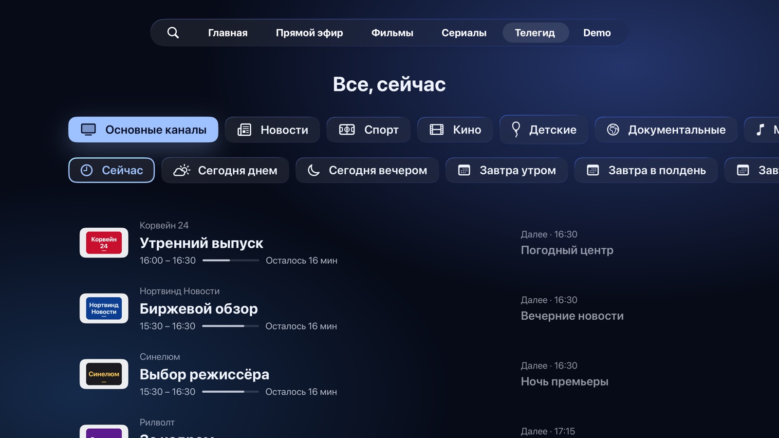Open the Синелюм channel logo
The width and height of the screenshot is (779, 438).
coord(104,374)
